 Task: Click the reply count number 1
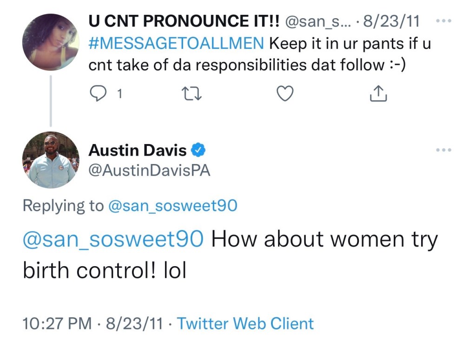[119, 94]
